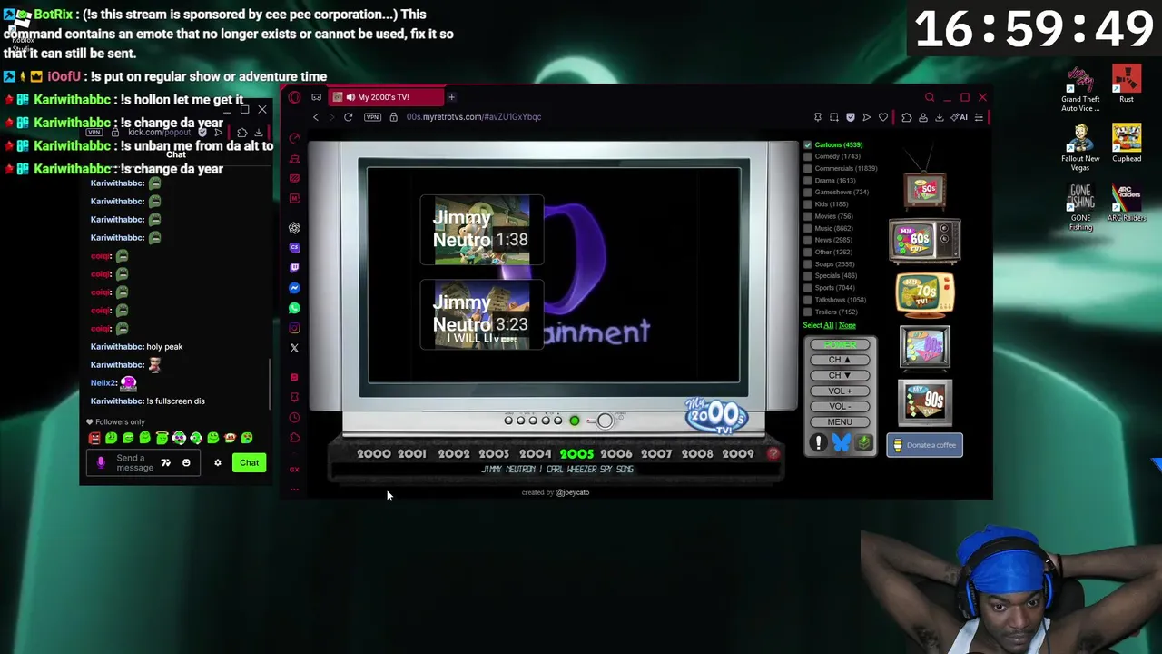Open a new browser tab
Image resolution: width=1162 pixels, height=654 pixels.
(451, 97)
